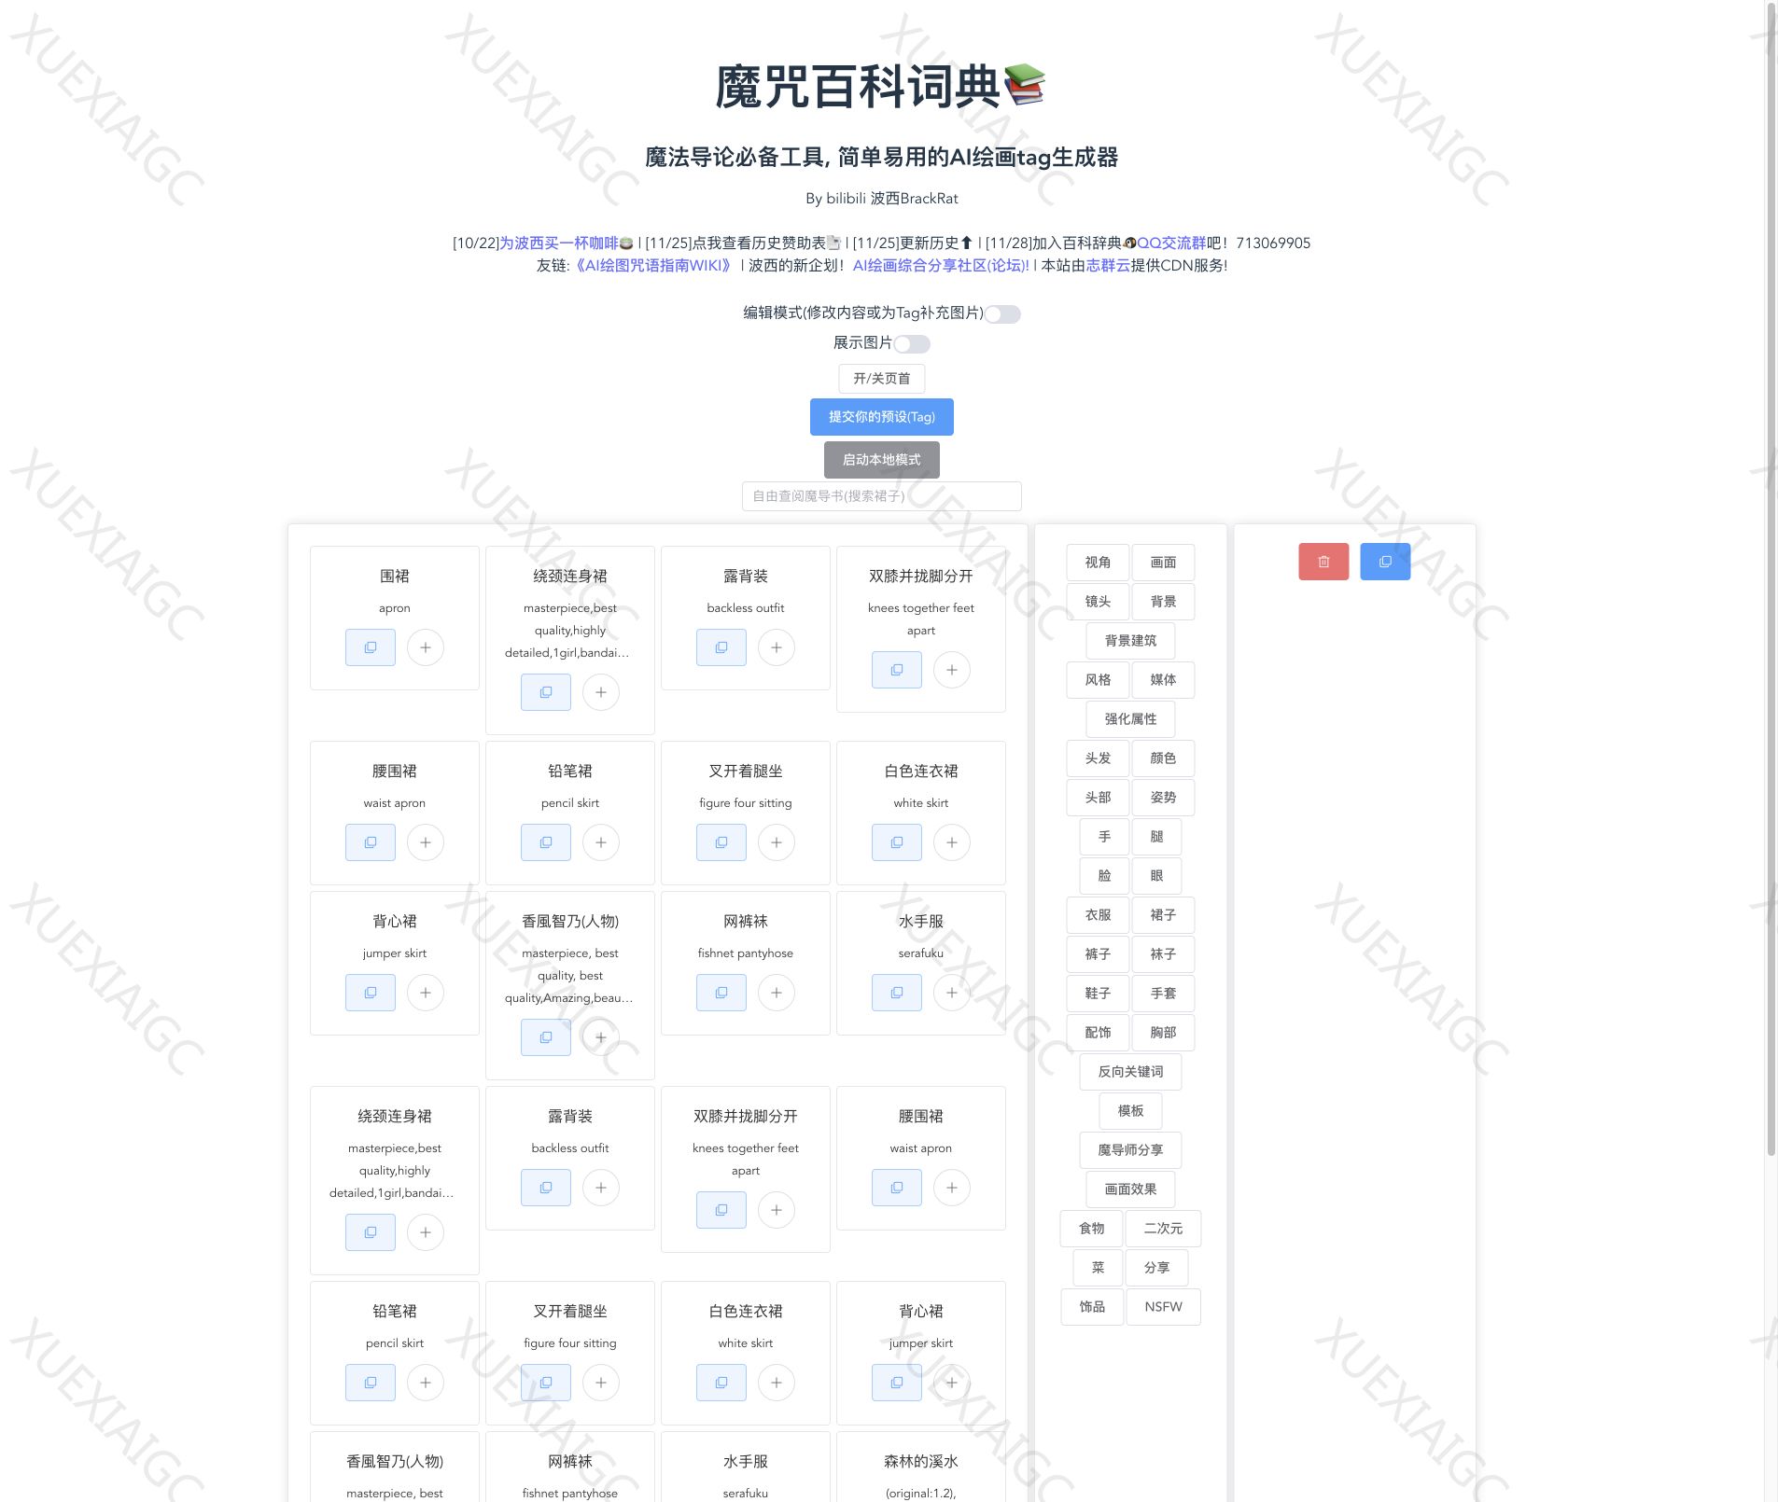Add the apron tag with plus
Viewport: 1778px width, 1502px height.
point(426,647)
